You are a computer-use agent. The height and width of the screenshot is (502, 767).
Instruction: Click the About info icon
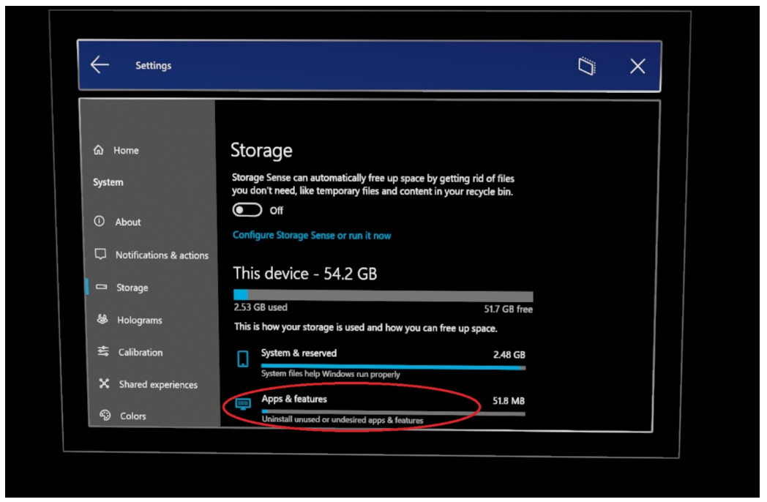click(x=100, y=221)
